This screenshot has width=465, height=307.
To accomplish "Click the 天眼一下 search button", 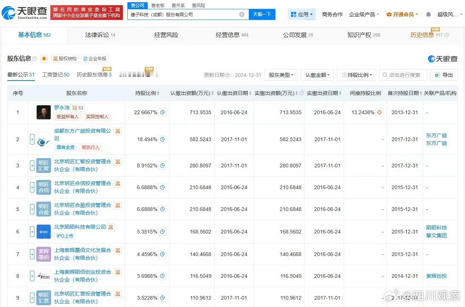I will (x=262, y=14).
